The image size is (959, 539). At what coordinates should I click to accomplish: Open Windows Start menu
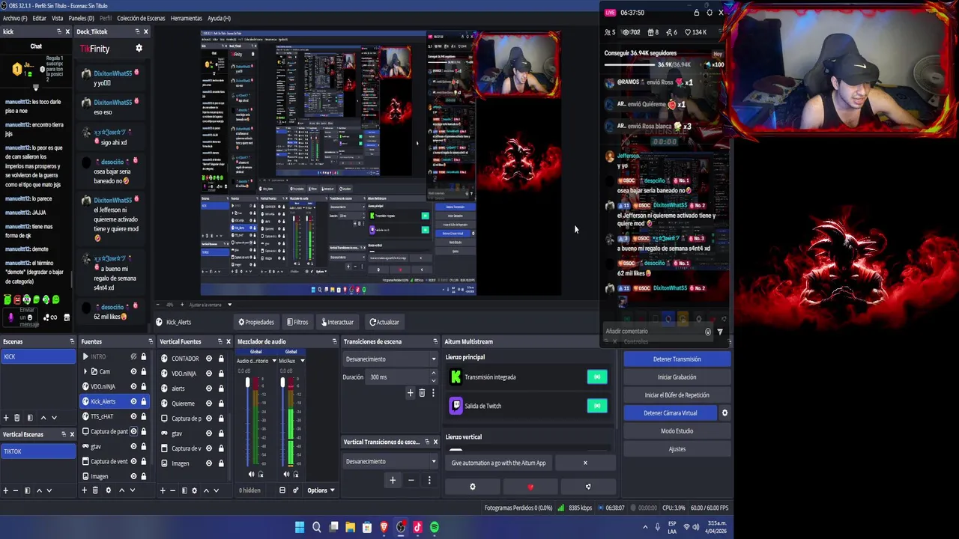(x=299, y=527)
